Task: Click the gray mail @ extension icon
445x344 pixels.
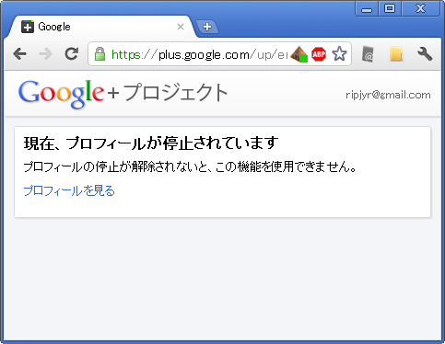Action: [x=368, y=54]
